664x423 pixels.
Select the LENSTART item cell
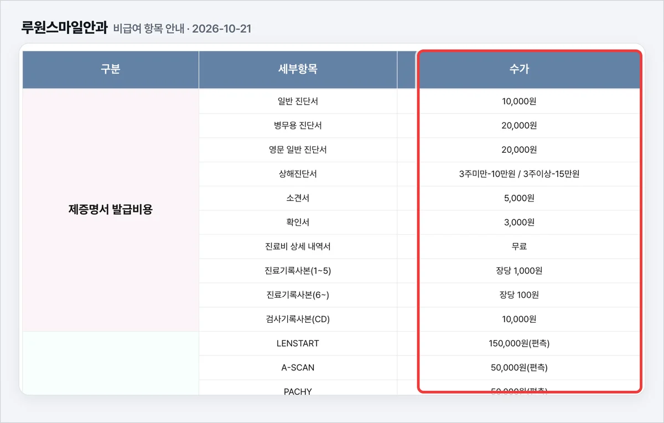point(298,343)
